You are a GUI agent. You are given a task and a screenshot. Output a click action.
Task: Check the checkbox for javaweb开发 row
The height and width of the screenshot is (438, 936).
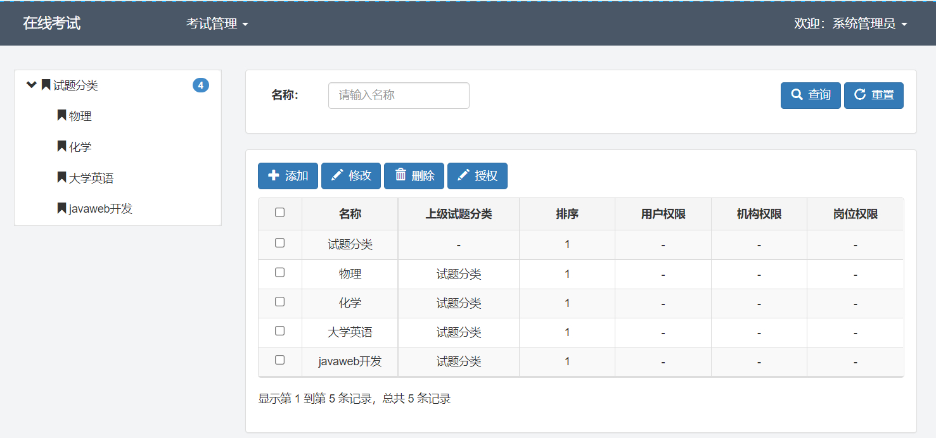(x=279, y=360)
